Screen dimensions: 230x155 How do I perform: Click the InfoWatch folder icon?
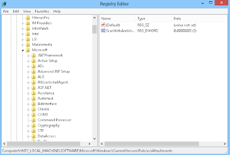click(x=28, y=29)
